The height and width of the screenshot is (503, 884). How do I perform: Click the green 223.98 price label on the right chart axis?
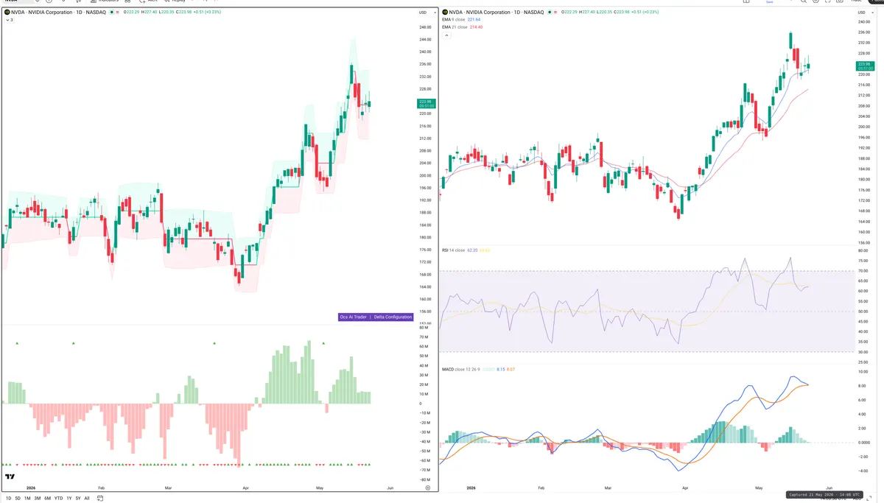coord(865,67)
